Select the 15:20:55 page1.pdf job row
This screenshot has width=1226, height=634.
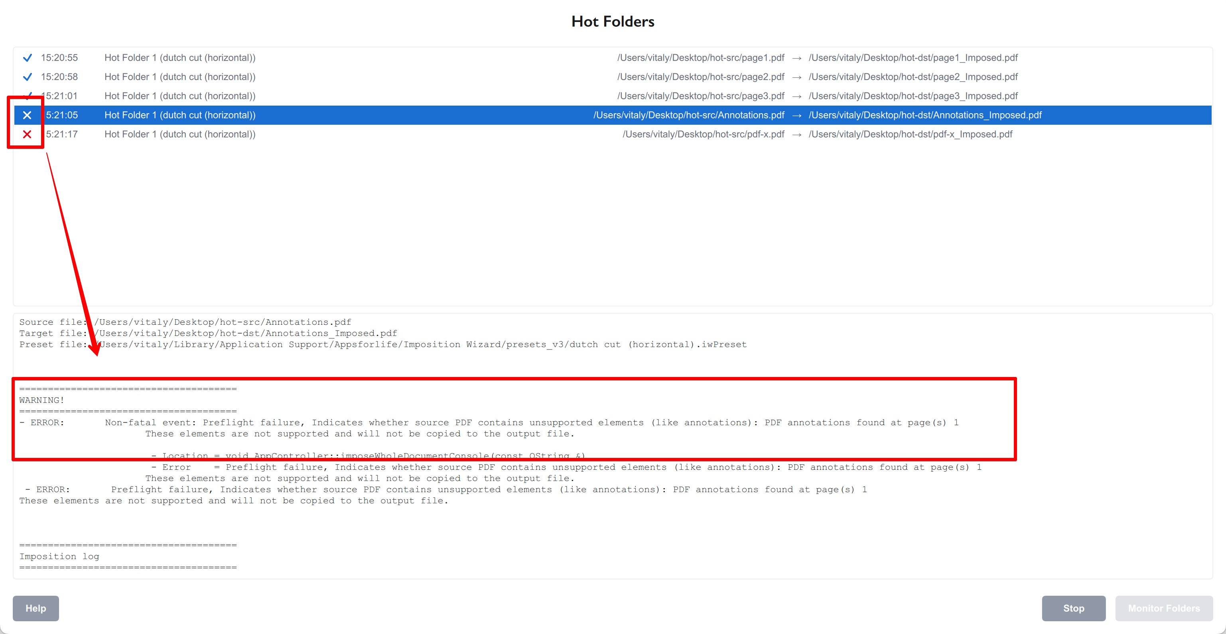coord(428,57)
